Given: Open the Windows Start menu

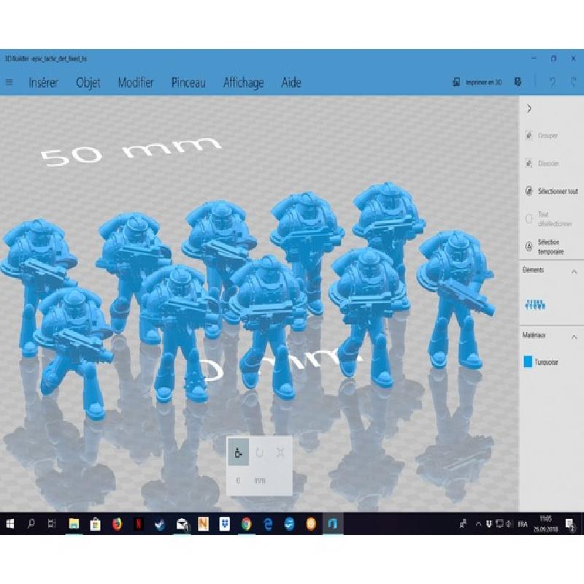Looking at the screenshot, I should [x=10, y=524].
